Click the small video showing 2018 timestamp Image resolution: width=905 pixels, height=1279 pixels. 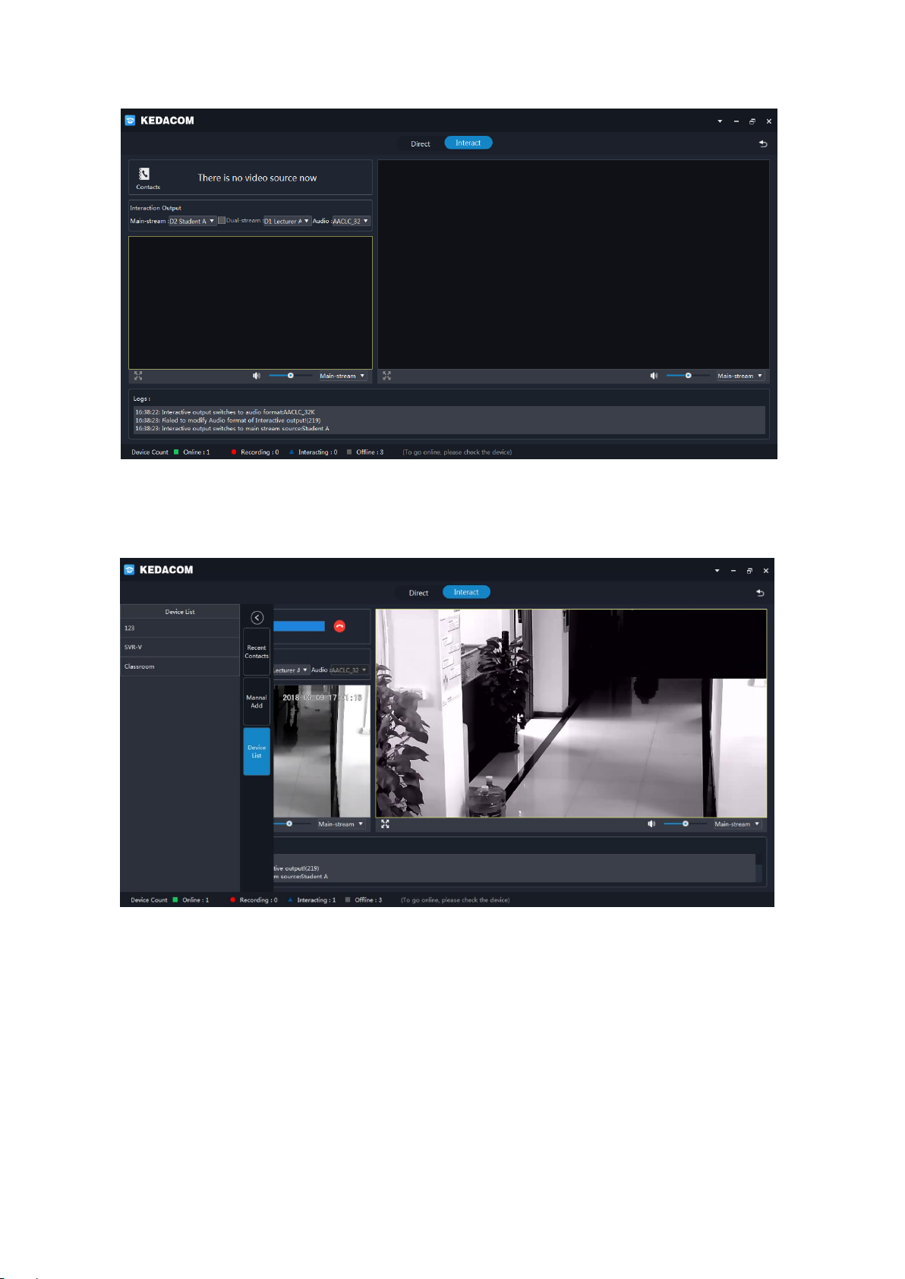(322, 751)
